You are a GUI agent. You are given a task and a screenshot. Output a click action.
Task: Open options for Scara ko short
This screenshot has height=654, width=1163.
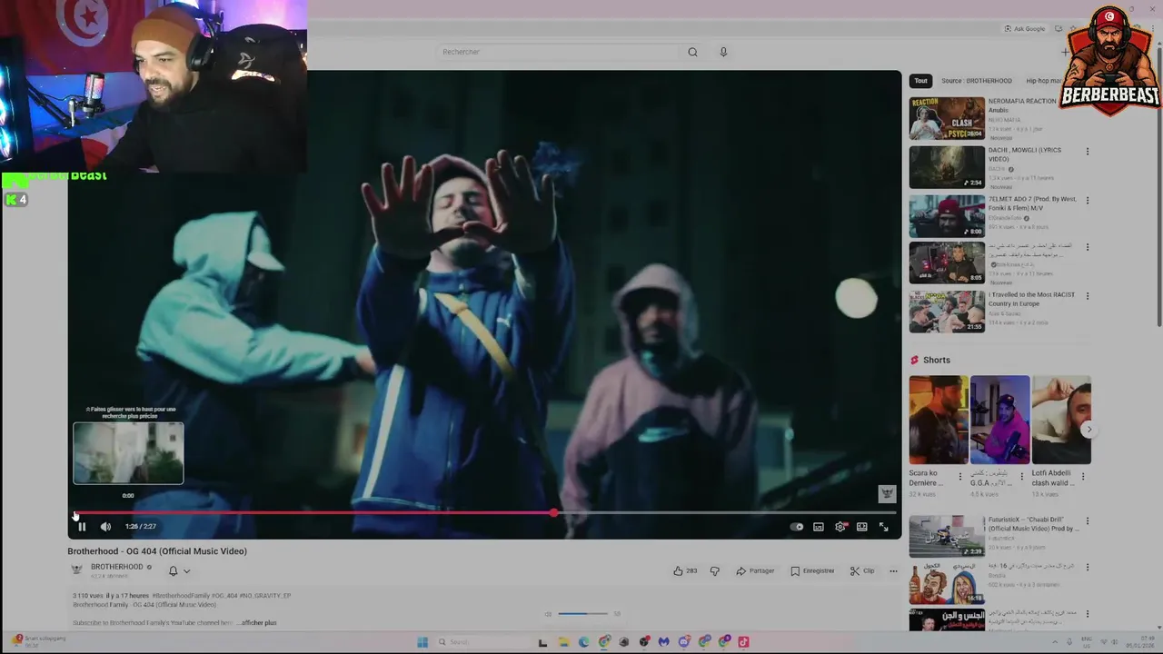pyautogui.click(x=960, y=476)
